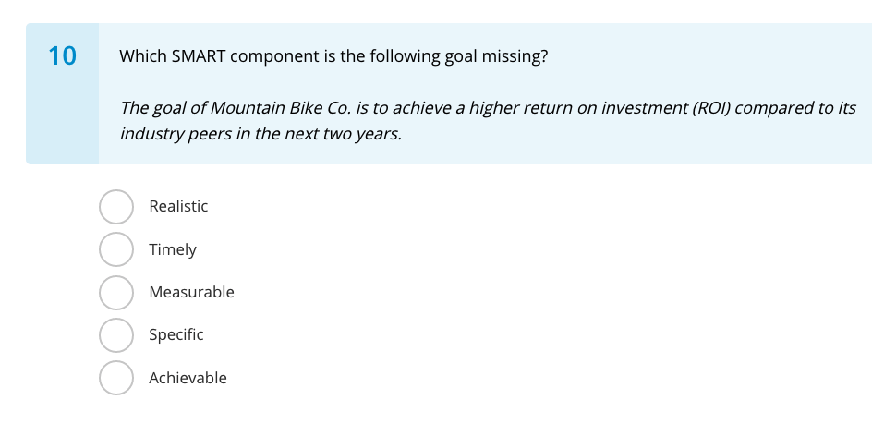
Task: Click the italic goal statement's second line
Action: click(260, 133)
